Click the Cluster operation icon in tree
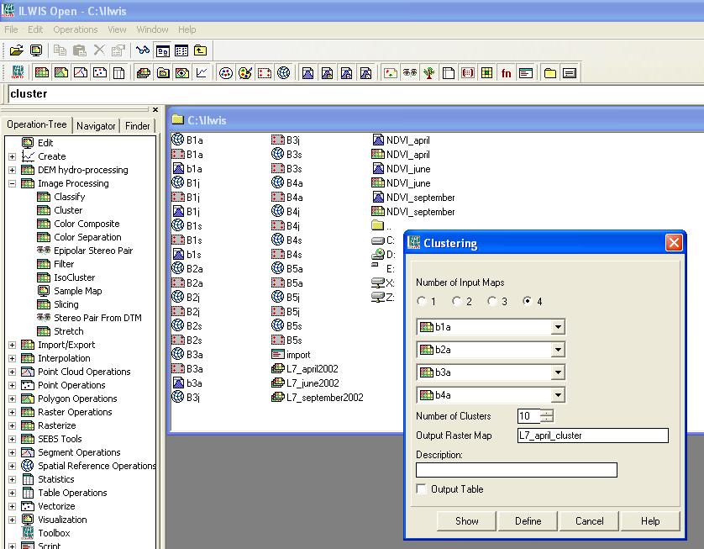Viewport: 704px width, 549px height. [x=45, y=210]
